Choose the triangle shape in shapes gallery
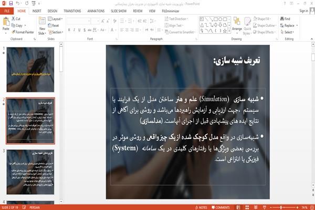The width and height of the screenshot is (315, 210). (x=202, y=25)
